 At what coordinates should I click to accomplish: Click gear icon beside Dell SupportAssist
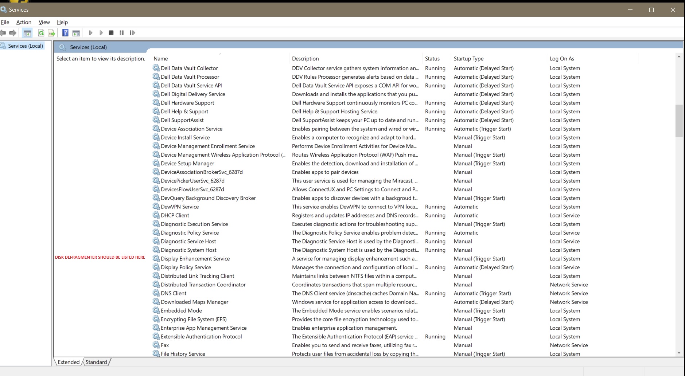pos(156,120)
